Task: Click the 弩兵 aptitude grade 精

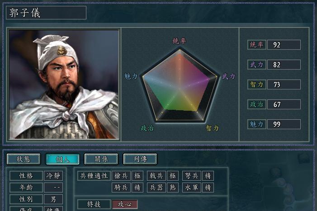Action: tap(208, 176)
